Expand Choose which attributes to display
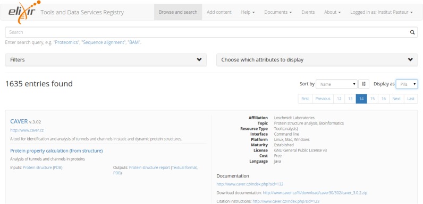The width and height of the screenshot is (423, 204). click(x=317, y=60)
